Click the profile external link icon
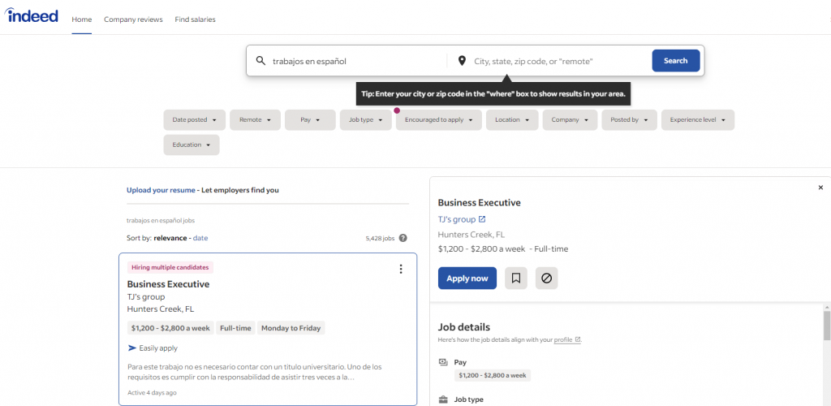This screenshot has height=406, width=831. 578,340
